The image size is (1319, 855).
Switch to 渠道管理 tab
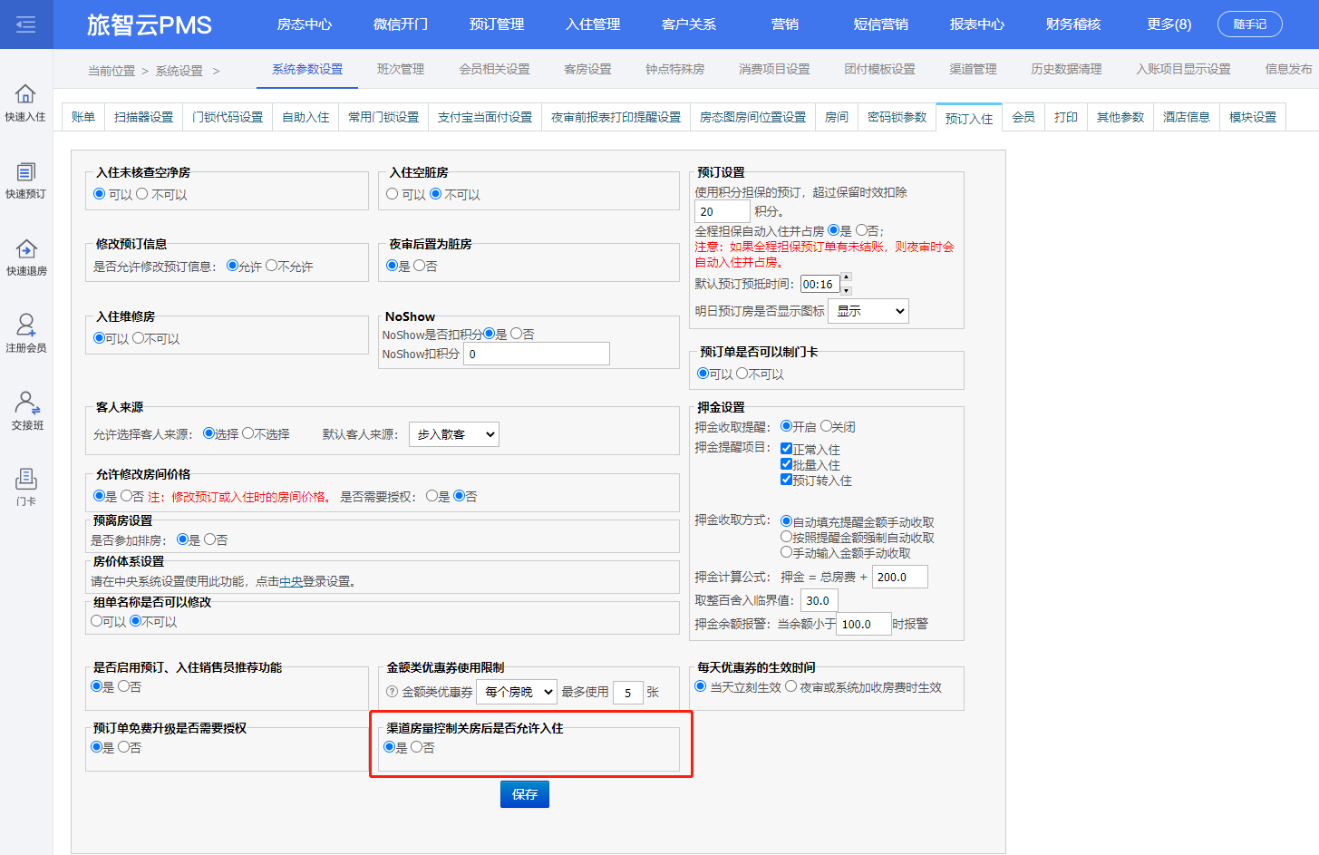(973, 69)
